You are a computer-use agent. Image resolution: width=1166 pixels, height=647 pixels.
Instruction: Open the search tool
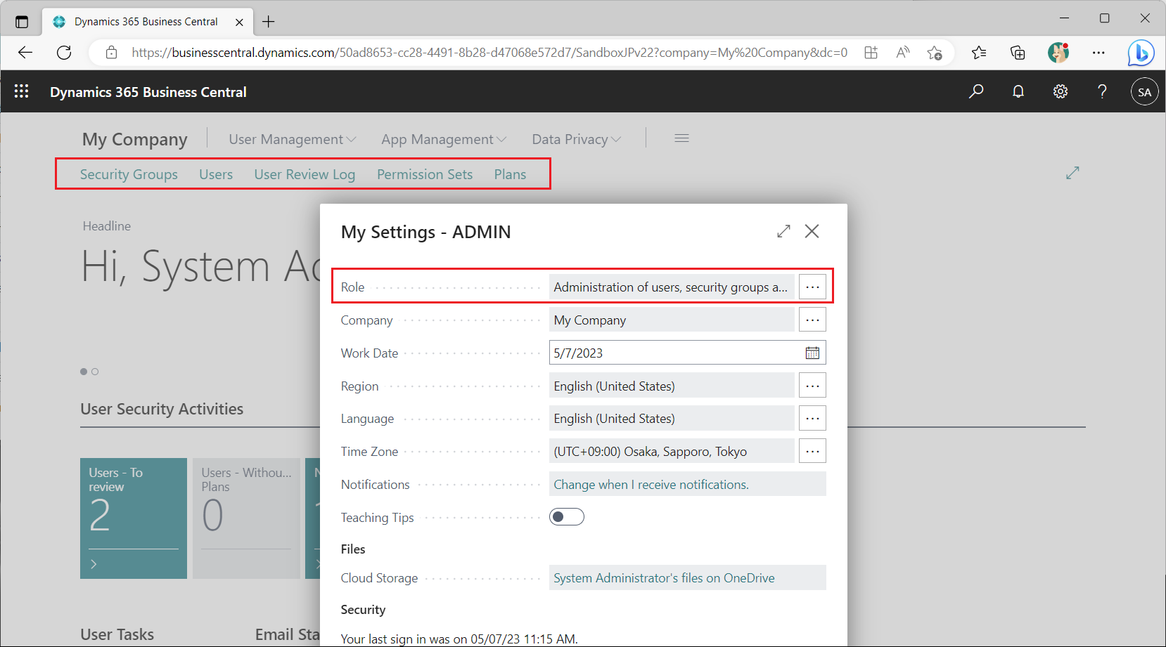point(976,91)
